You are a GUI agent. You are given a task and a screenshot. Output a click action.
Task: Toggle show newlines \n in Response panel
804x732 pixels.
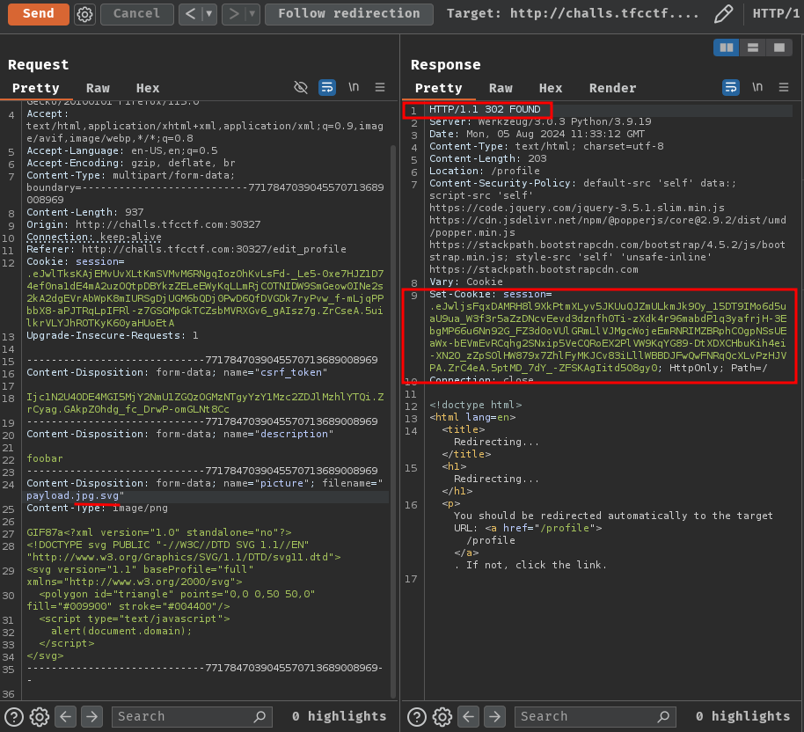[x=757, y=87]
